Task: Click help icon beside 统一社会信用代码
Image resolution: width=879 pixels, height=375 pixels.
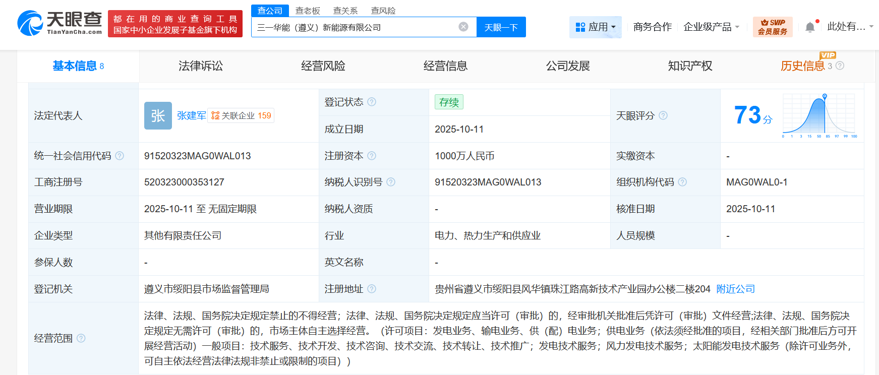Action: coord(120,156)
